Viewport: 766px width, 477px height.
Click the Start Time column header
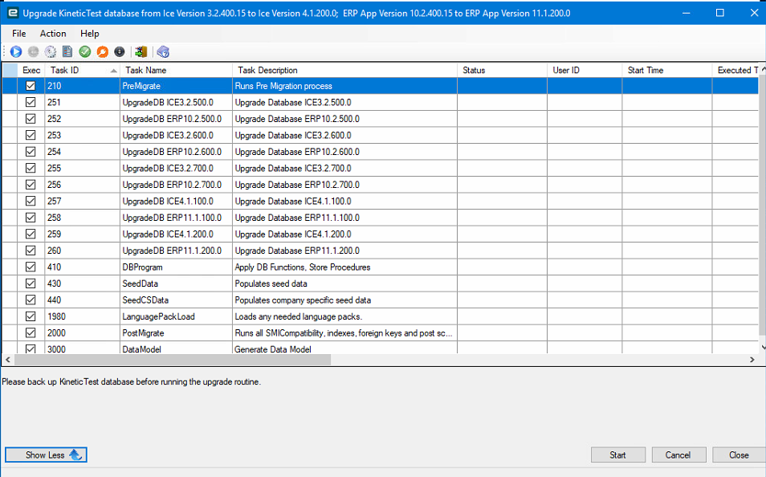[x=667, y=71]
